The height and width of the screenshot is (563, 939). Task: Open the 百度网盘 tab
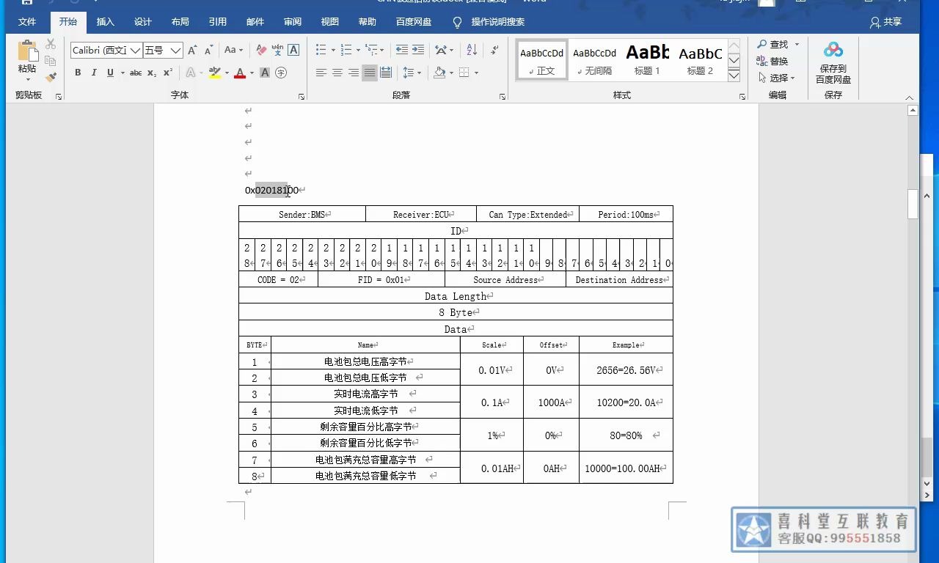[x=414, y=22]
